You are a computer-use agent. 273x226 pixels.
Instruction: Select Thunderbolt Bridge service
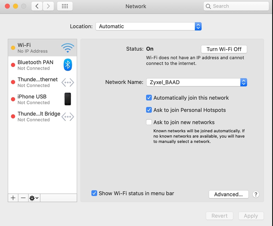point(42,116)
